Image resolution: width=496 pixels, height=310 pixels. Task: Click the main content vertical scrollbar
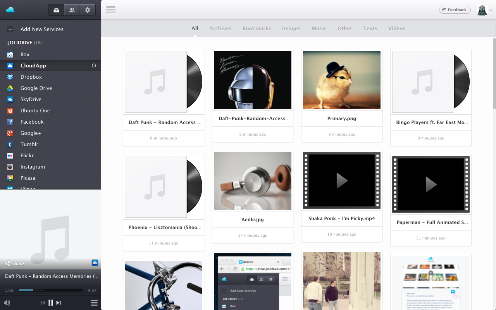(494, 74)
